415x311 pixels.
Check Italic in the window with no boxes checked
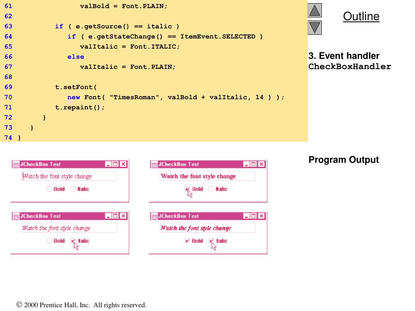coord(73,189)
